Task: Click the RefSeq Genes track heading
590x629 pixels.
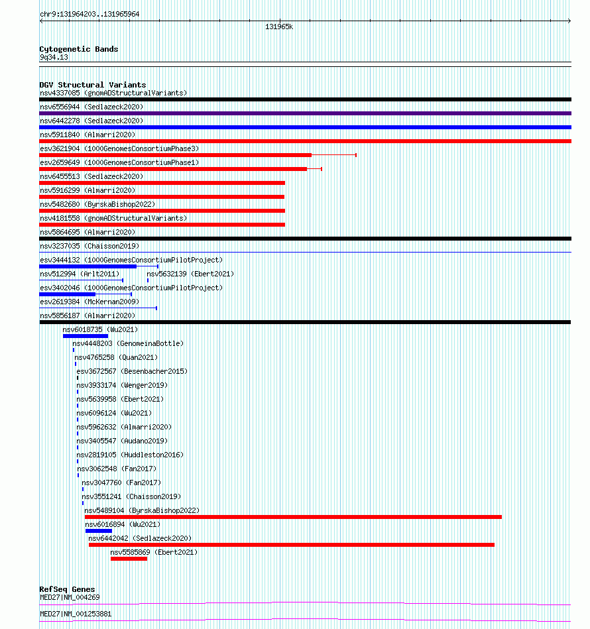Action: (x=67, y=589)
